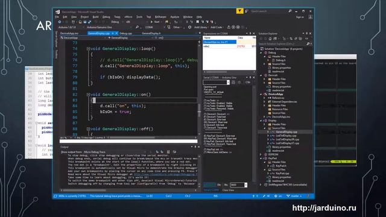Collapse the Display project node
The width and height of the screenshot is (386, 217).
coord(261,121)
